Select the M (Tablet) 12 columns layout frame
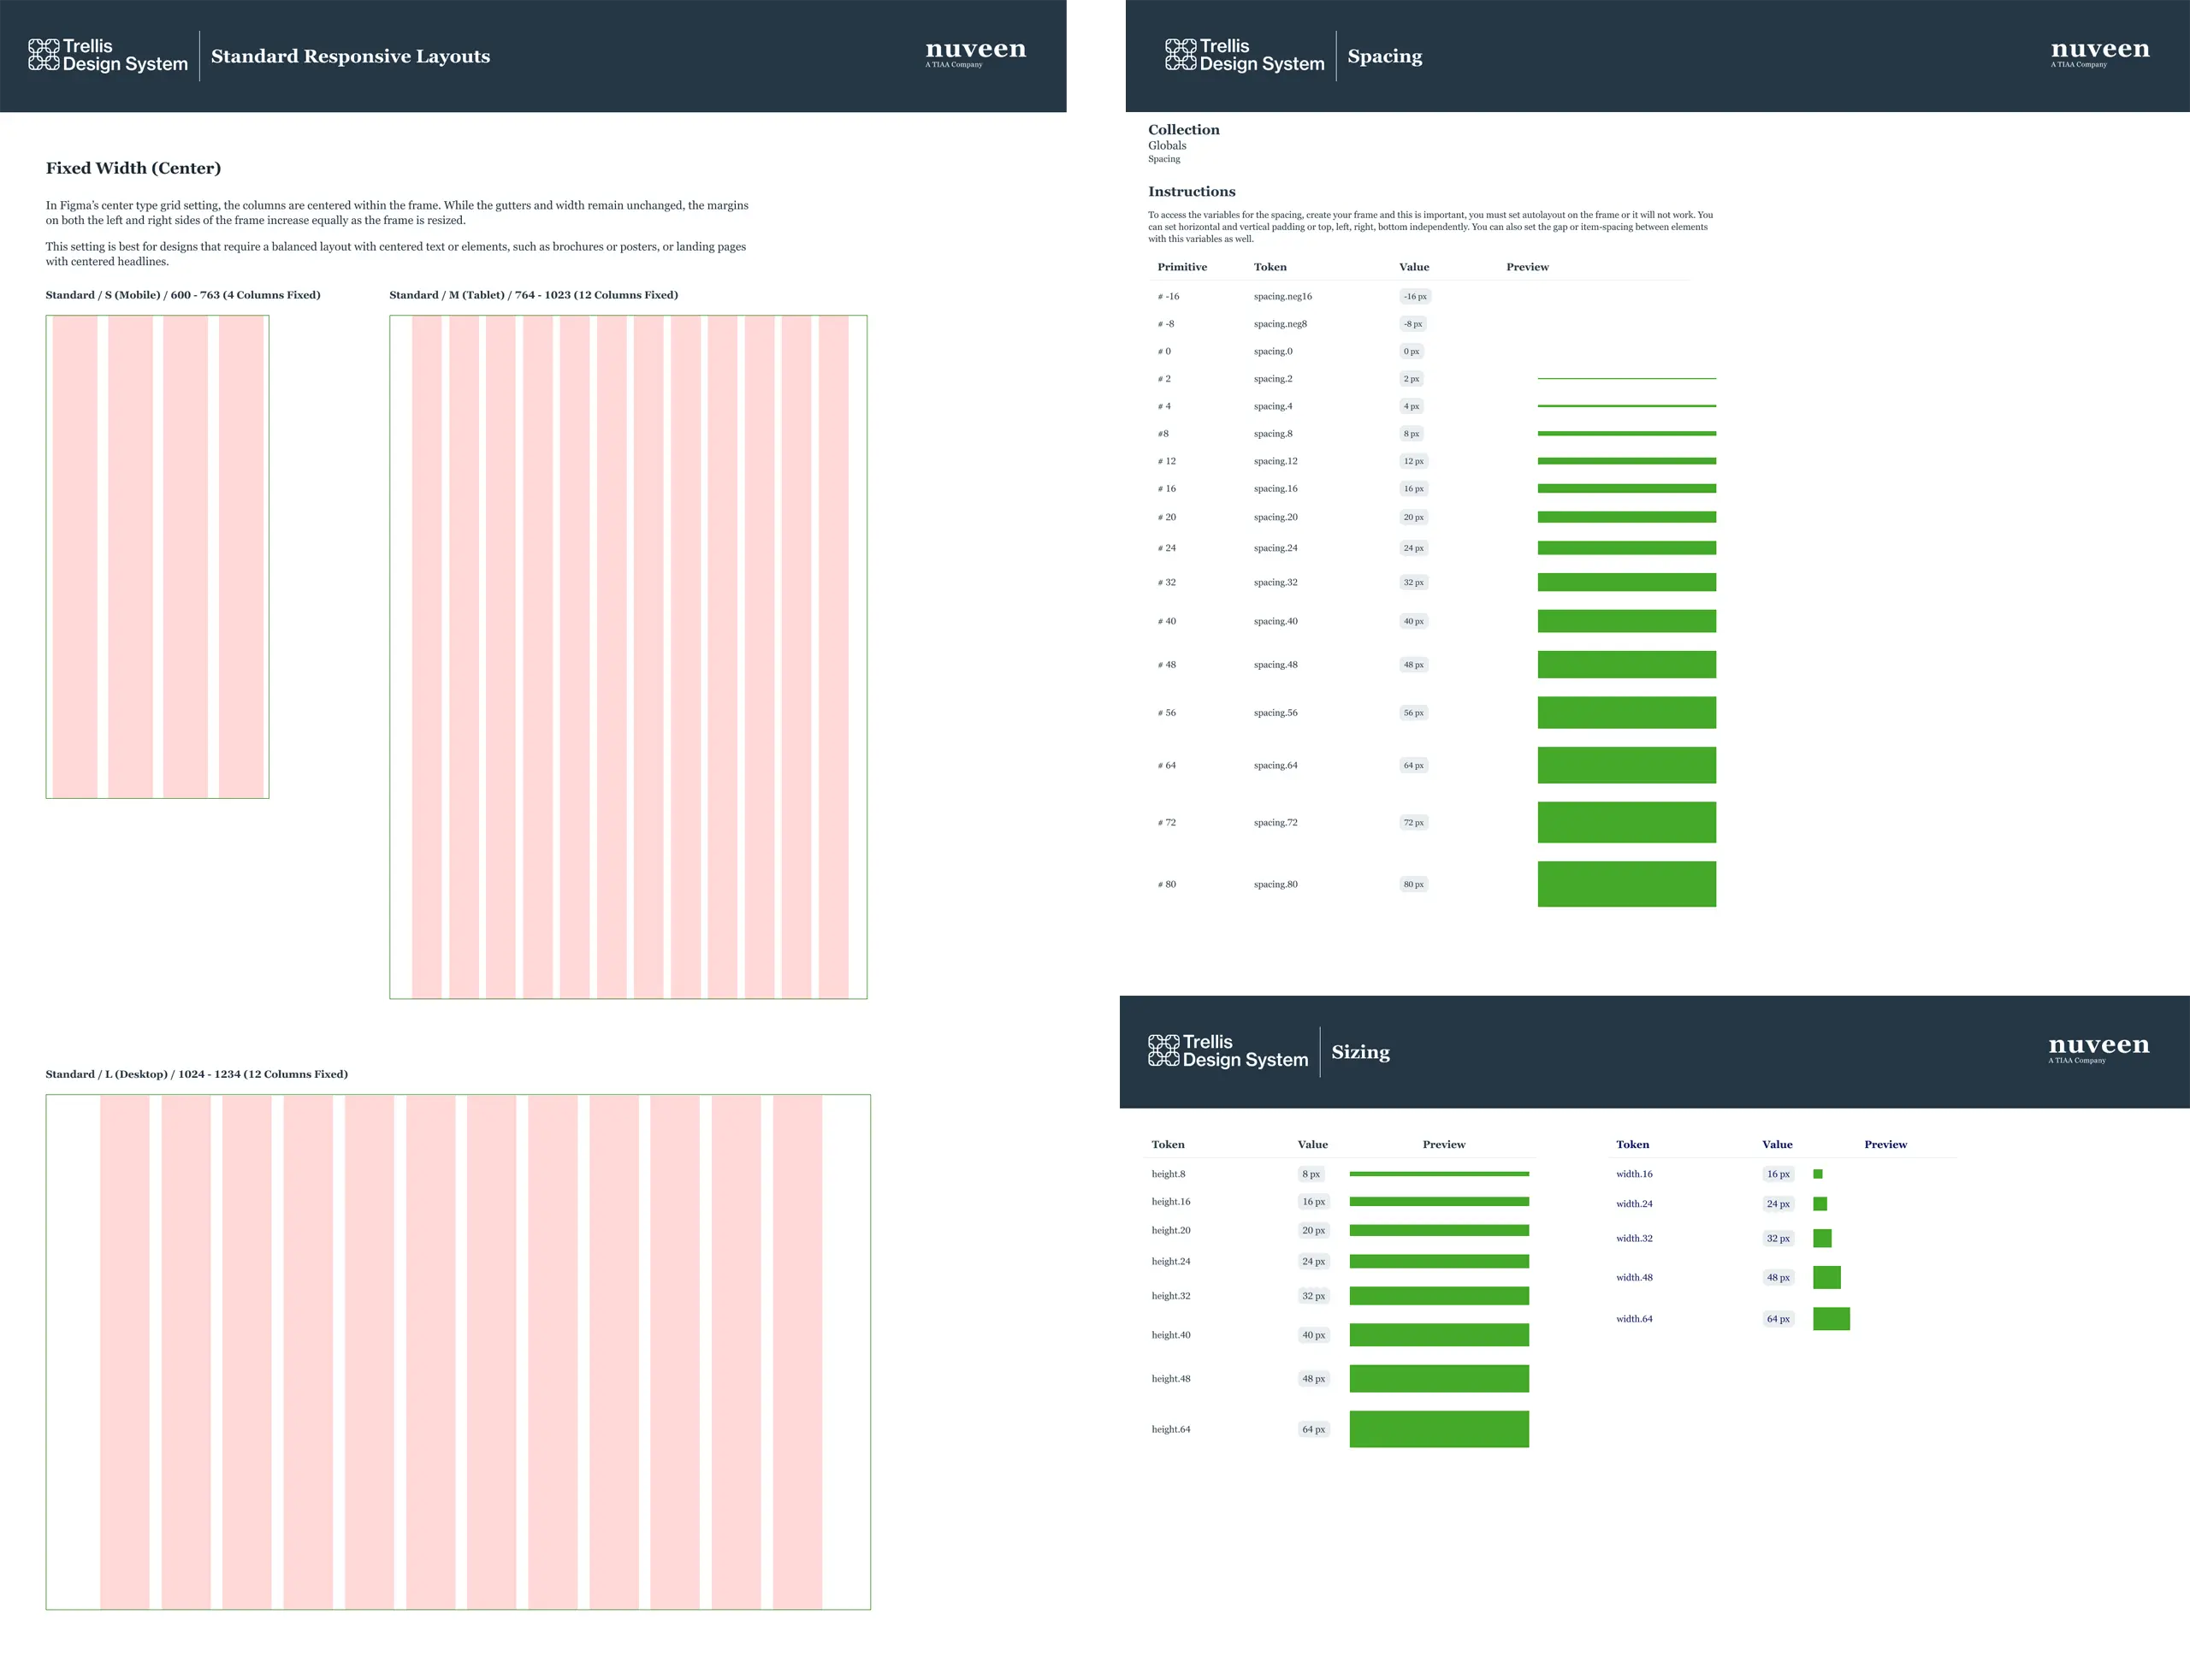 (628, 656)
